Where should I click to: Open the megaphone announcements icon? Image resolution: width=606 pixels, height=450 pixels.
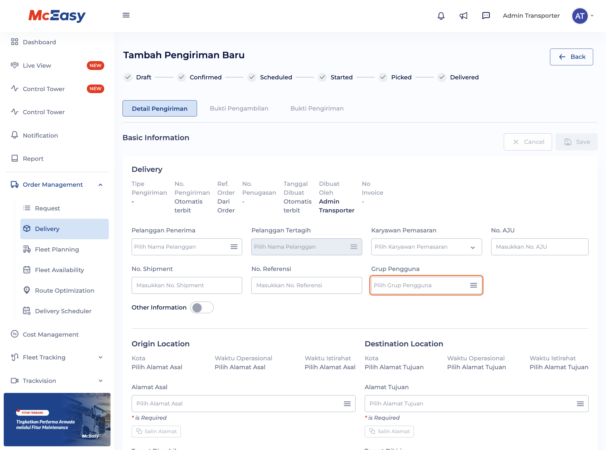[x=463, y=16]
